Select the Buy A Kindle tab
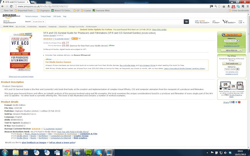The image size is (250, 156). (20, 27)
